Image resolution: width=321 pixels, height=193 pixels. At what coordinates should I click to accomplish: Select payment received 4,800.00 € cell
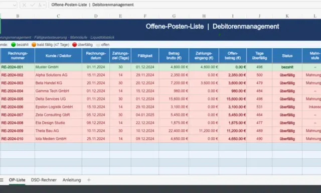(204, 67)
